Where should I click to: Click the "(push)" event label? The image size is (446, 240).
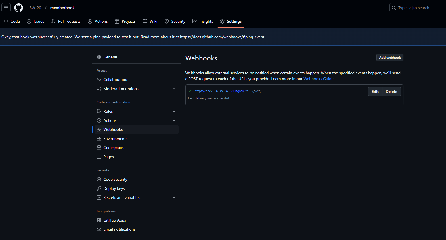click(x=257, y=91)
